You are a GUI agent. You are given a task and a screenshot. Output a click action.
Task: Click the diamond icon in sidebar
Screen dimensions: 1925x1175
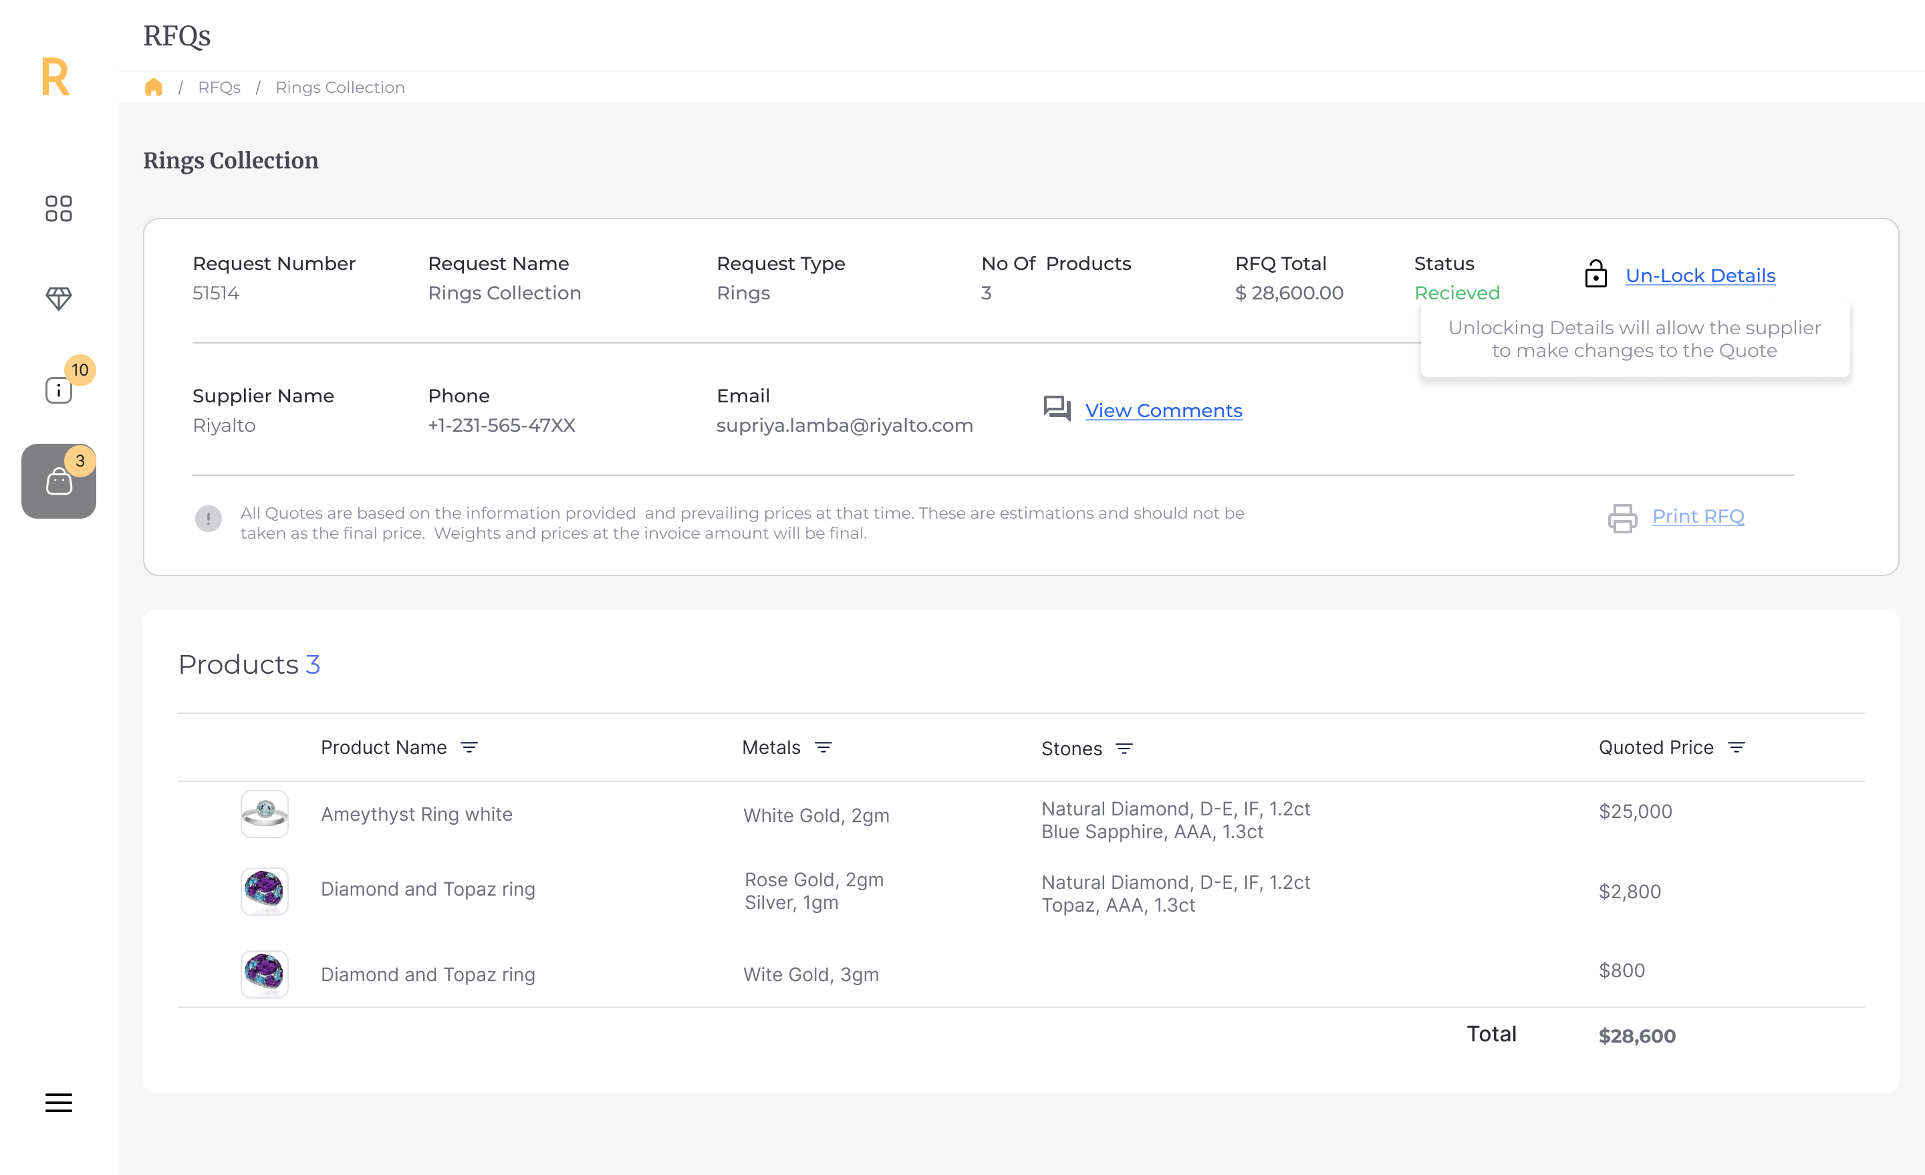pos(59,297)
